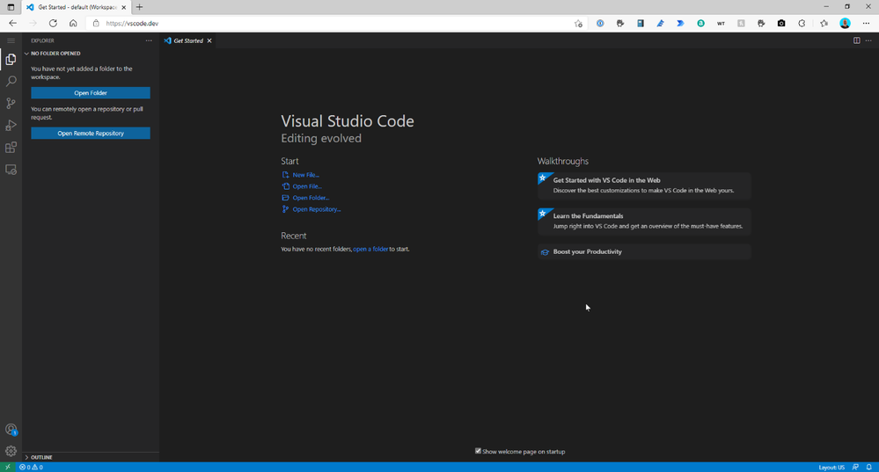
Task: Open the Search view in activity bar
Action: (11, 81)
